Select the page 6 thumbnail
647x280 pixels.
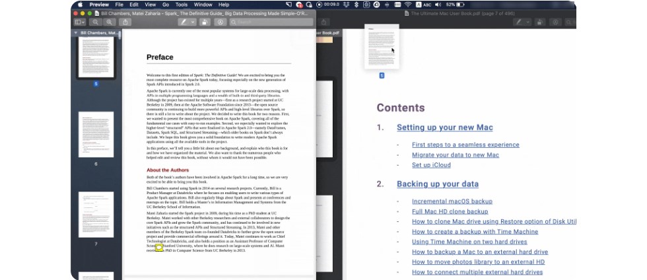96,134
